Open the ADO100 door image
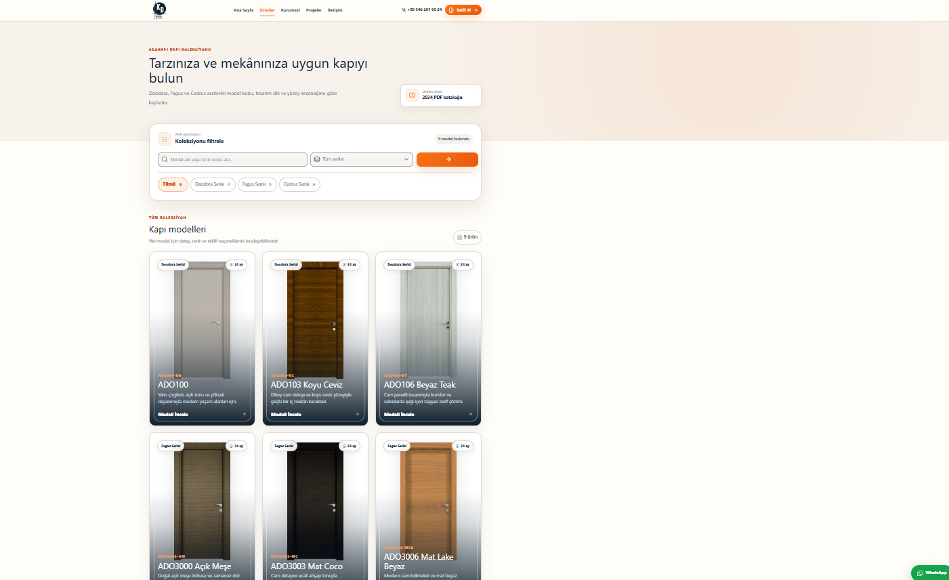 coord(202,320)
